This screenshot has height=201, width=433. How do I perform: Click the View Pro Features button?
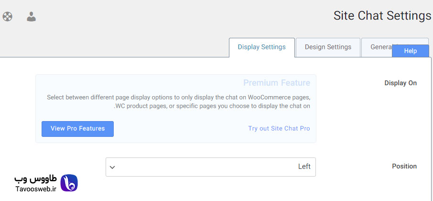pyautogui.click(x=77, y=129)
